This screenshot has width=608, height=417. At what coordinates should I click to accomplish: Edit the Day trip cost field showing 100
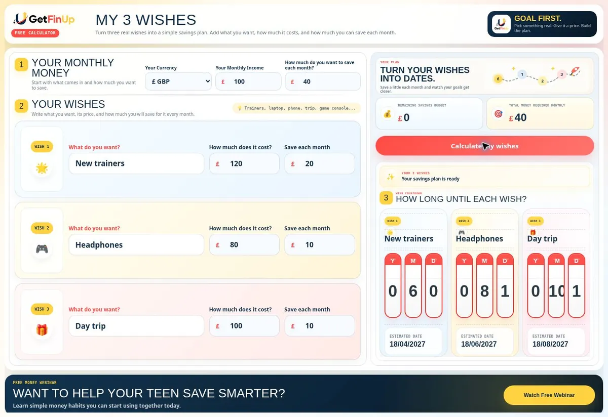pyautogui.click(x=244, y=326)
